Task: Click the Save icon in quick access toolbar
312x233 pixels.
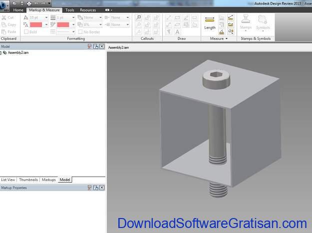Action: (22, 3)
